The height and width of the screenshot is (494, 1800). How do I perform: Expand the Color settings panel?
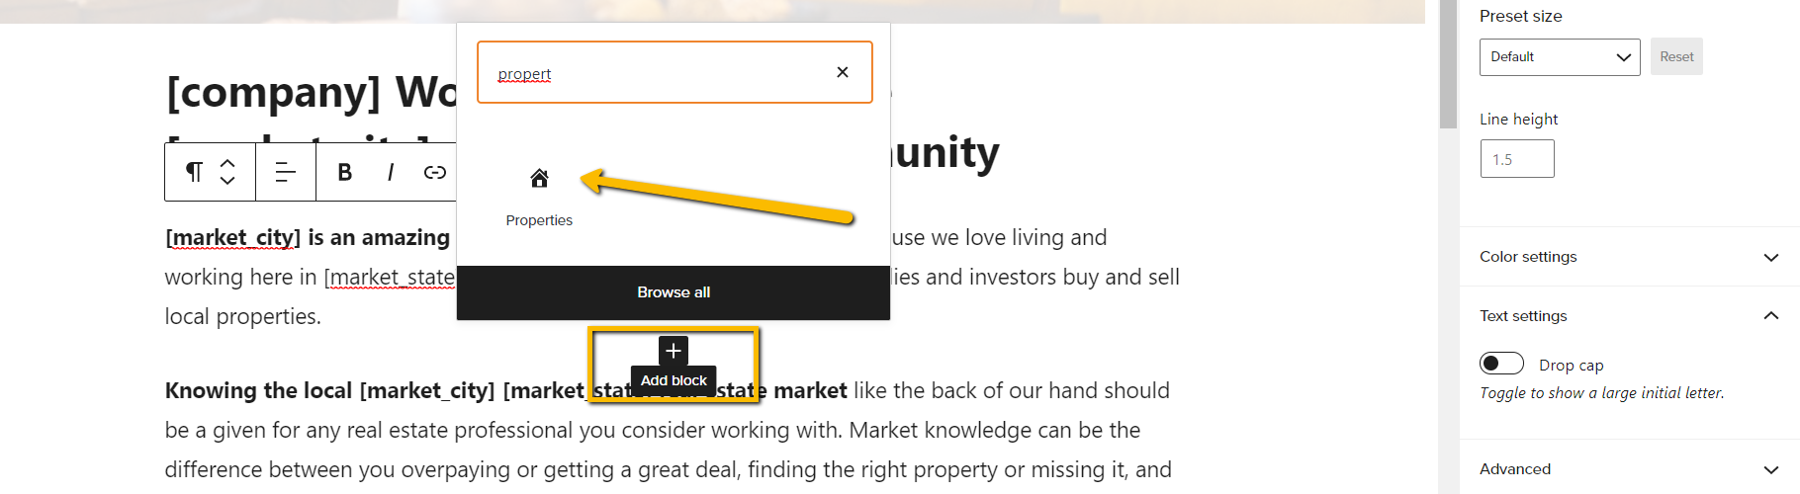pyautogui.click(x=1629, y=257)
